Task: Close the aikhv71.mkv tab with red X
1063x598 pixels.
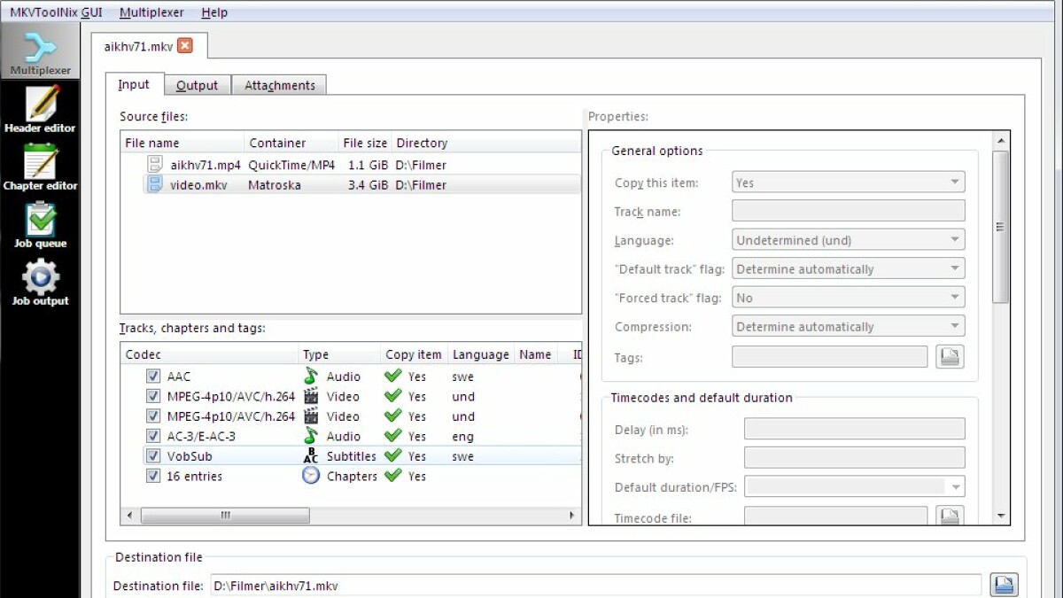Action: pyautogui.click(x=184, y=46)
